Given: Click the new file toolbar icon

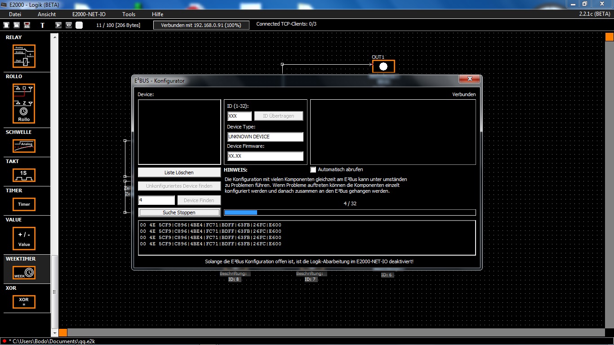Looking at the screenshot, I should 6,25.
